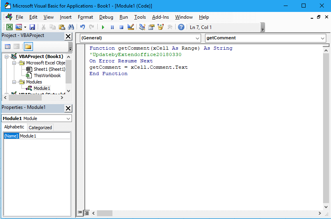This screenshot has width=331, height=219.
Task: Collapse the Modules folder in project tree
Action: click(x=15, y=82)
